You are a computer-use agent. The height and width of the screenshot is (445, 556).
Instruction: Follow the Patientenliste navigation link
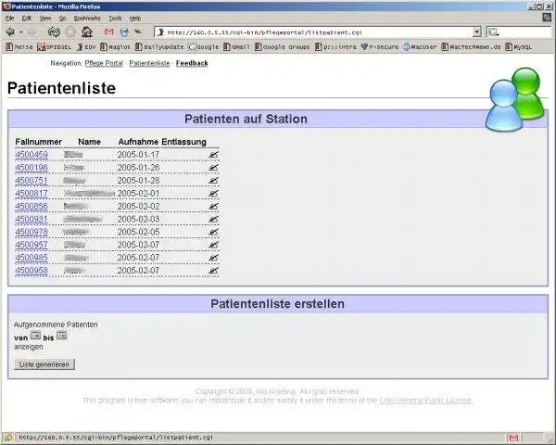149,63
